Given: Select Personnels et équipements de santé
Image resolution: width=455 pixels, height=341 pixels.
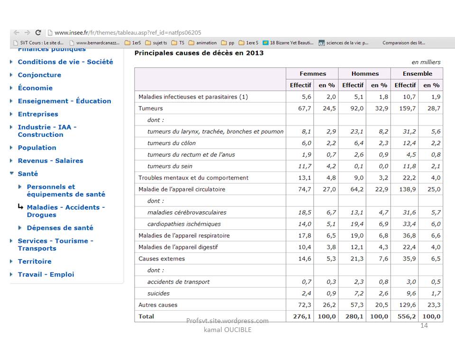Looking at the screenshot, I should (66, 190).
